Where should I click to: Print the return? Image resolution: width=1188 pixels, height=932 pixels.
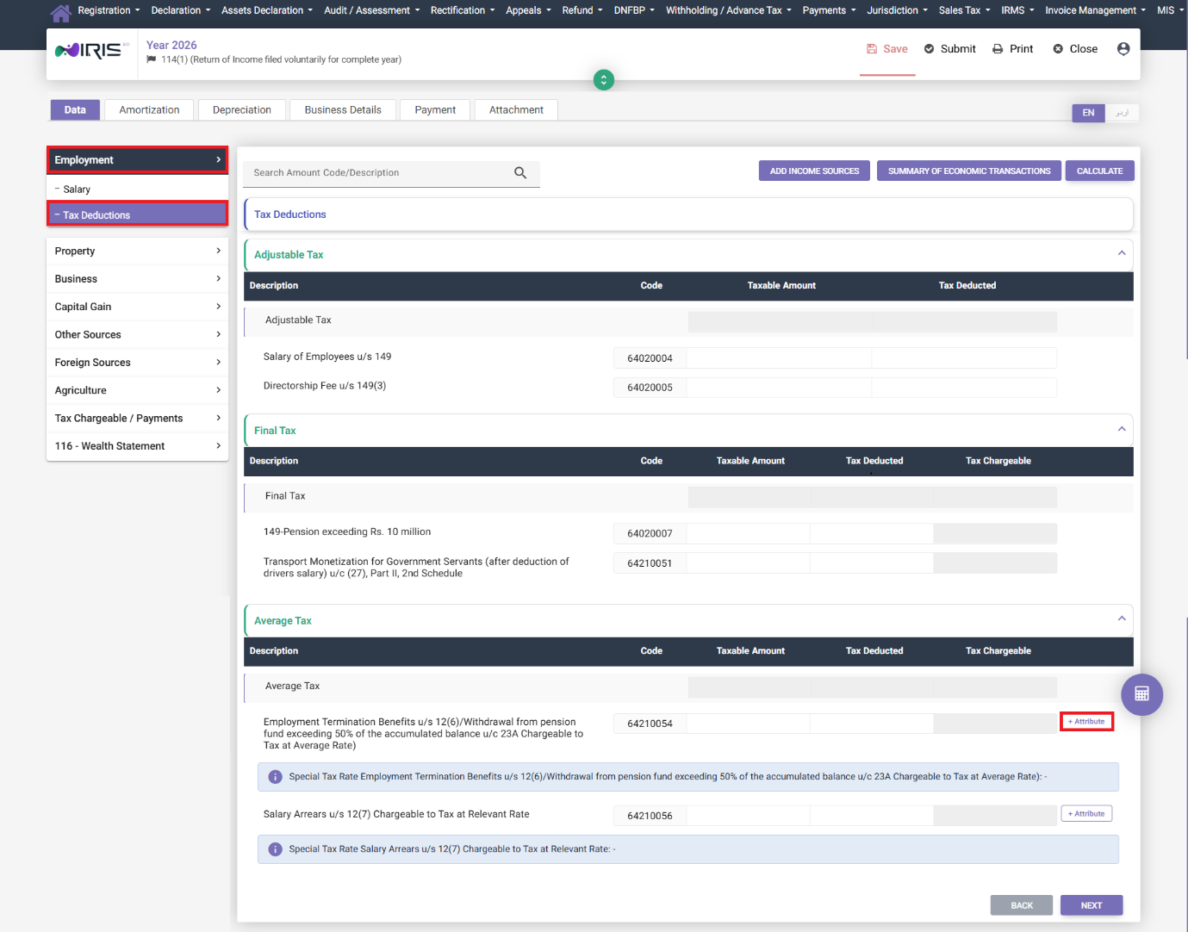pyautogui.click(x=1013, y=49)
